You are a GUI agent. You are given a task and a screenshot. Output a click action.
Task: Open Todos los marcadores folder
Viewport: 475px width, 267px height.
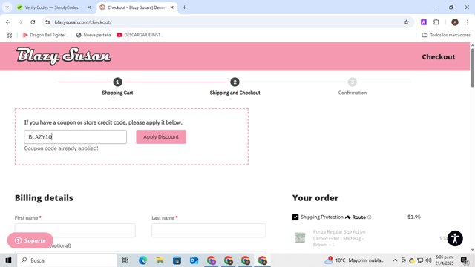pos(446,35)
